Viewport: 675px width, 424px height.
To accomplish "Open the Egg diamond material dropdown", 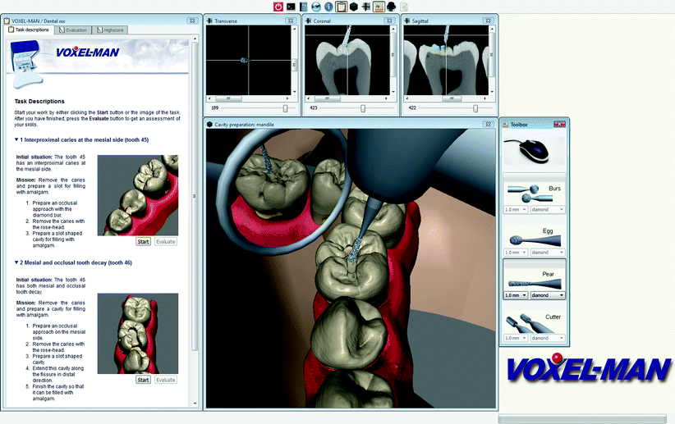I will click(x=548, y=253).
